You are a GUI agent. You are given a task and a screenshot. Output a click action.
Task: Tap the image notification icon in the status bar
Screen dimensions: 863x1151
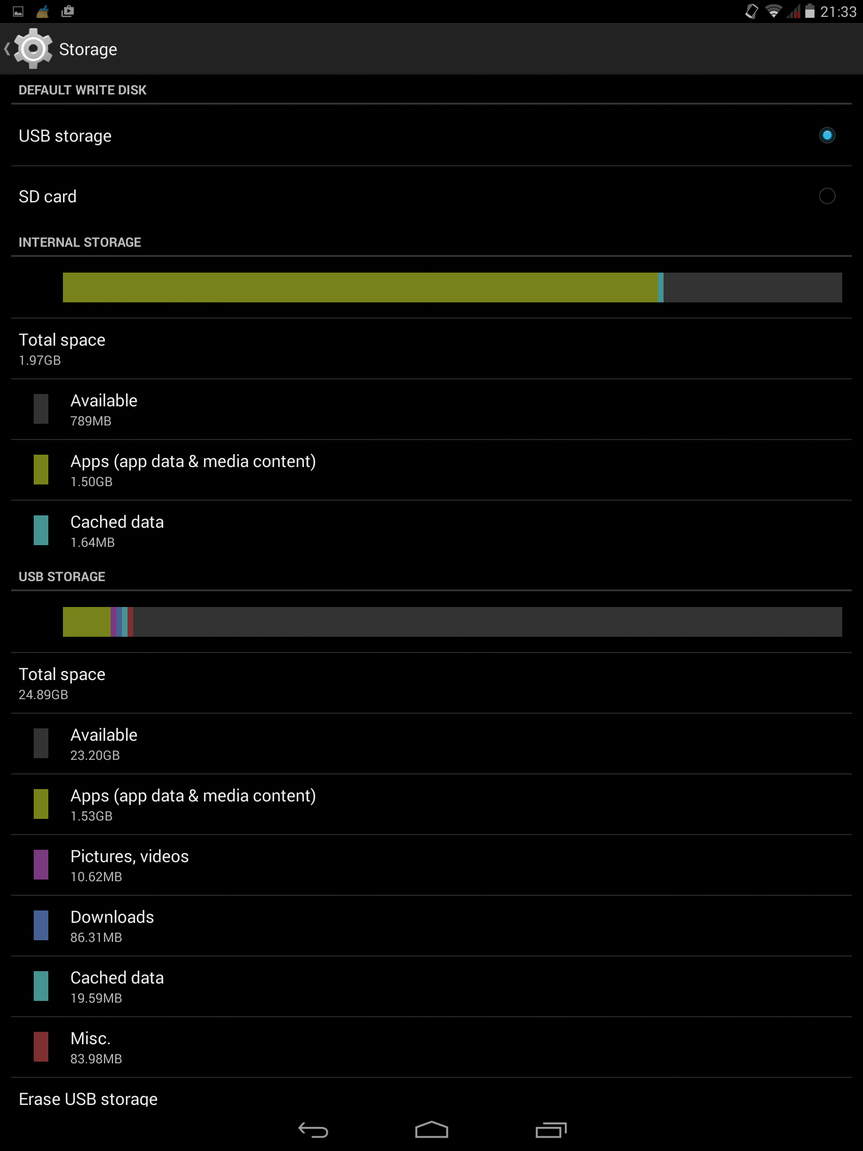coord(17,10)
